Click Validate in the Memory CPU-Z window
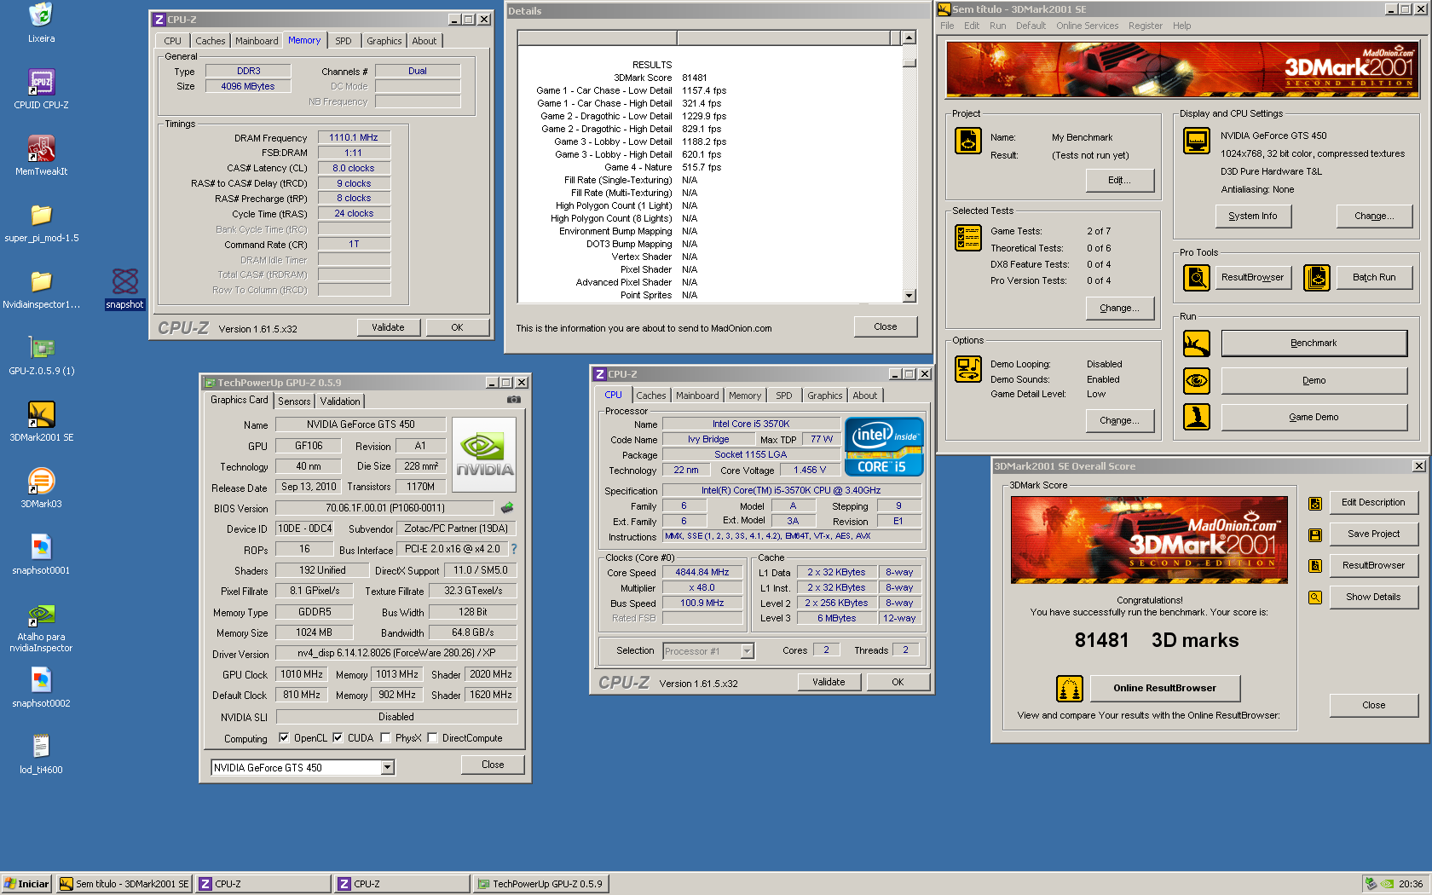Screen dimensions: 1432x895 [388, 327]
